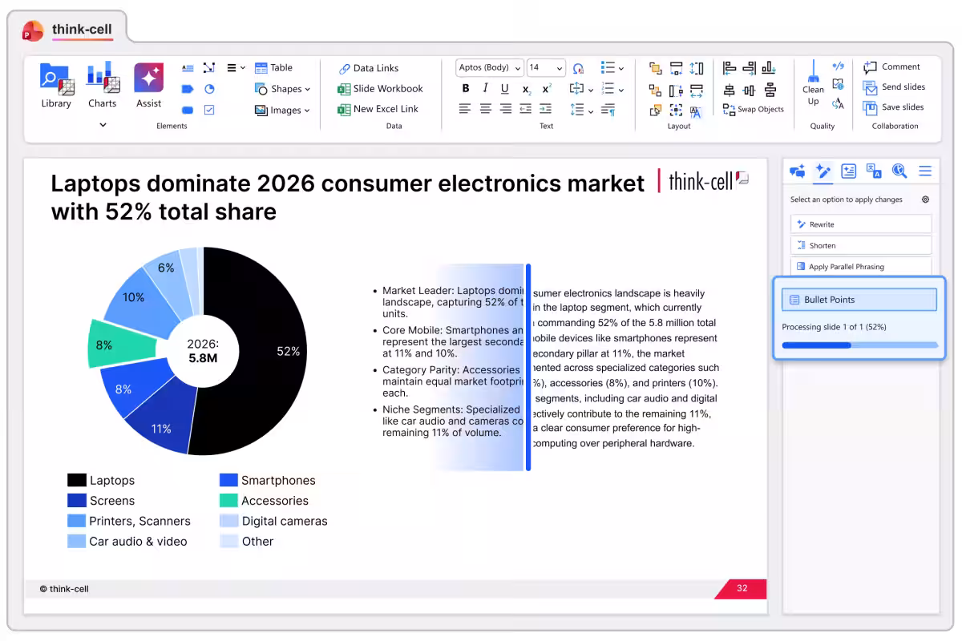Switch to the chat assistant tab

click(797, 171)
